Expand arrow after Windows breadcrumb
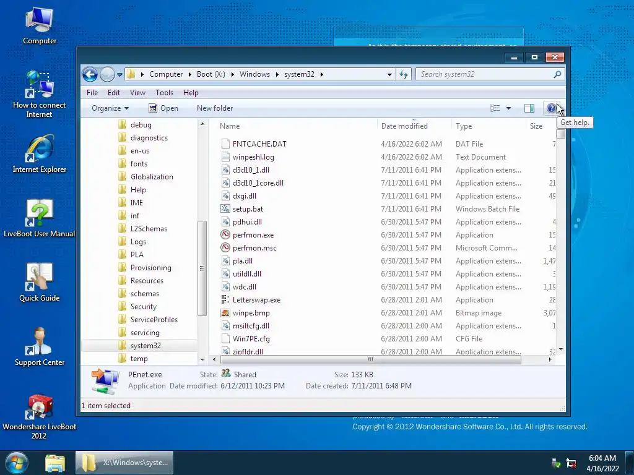Image resolution: width=634 pixels, height=475 pixels. coord(277,74)
